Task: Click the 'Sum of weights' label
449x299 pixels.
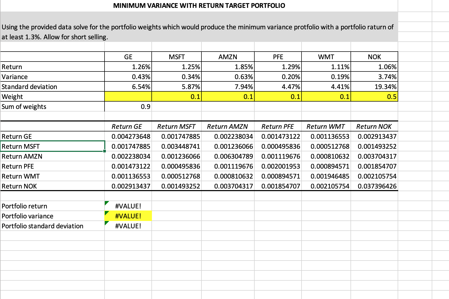Action: click(24, 107)
